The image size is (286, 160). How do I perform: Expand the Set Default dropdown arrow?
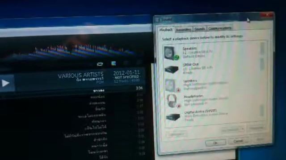pos(243,128)
